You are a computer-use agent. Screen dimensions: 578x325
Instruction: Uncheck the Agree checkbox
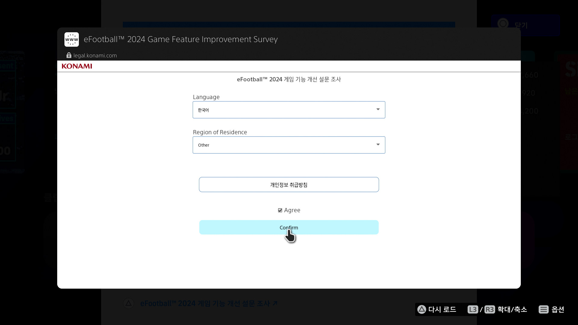pos(280,210)
